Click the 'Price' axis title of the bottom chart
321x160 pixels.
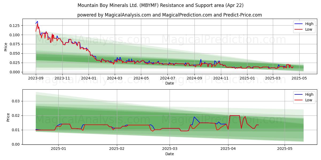tap(8, 117)
